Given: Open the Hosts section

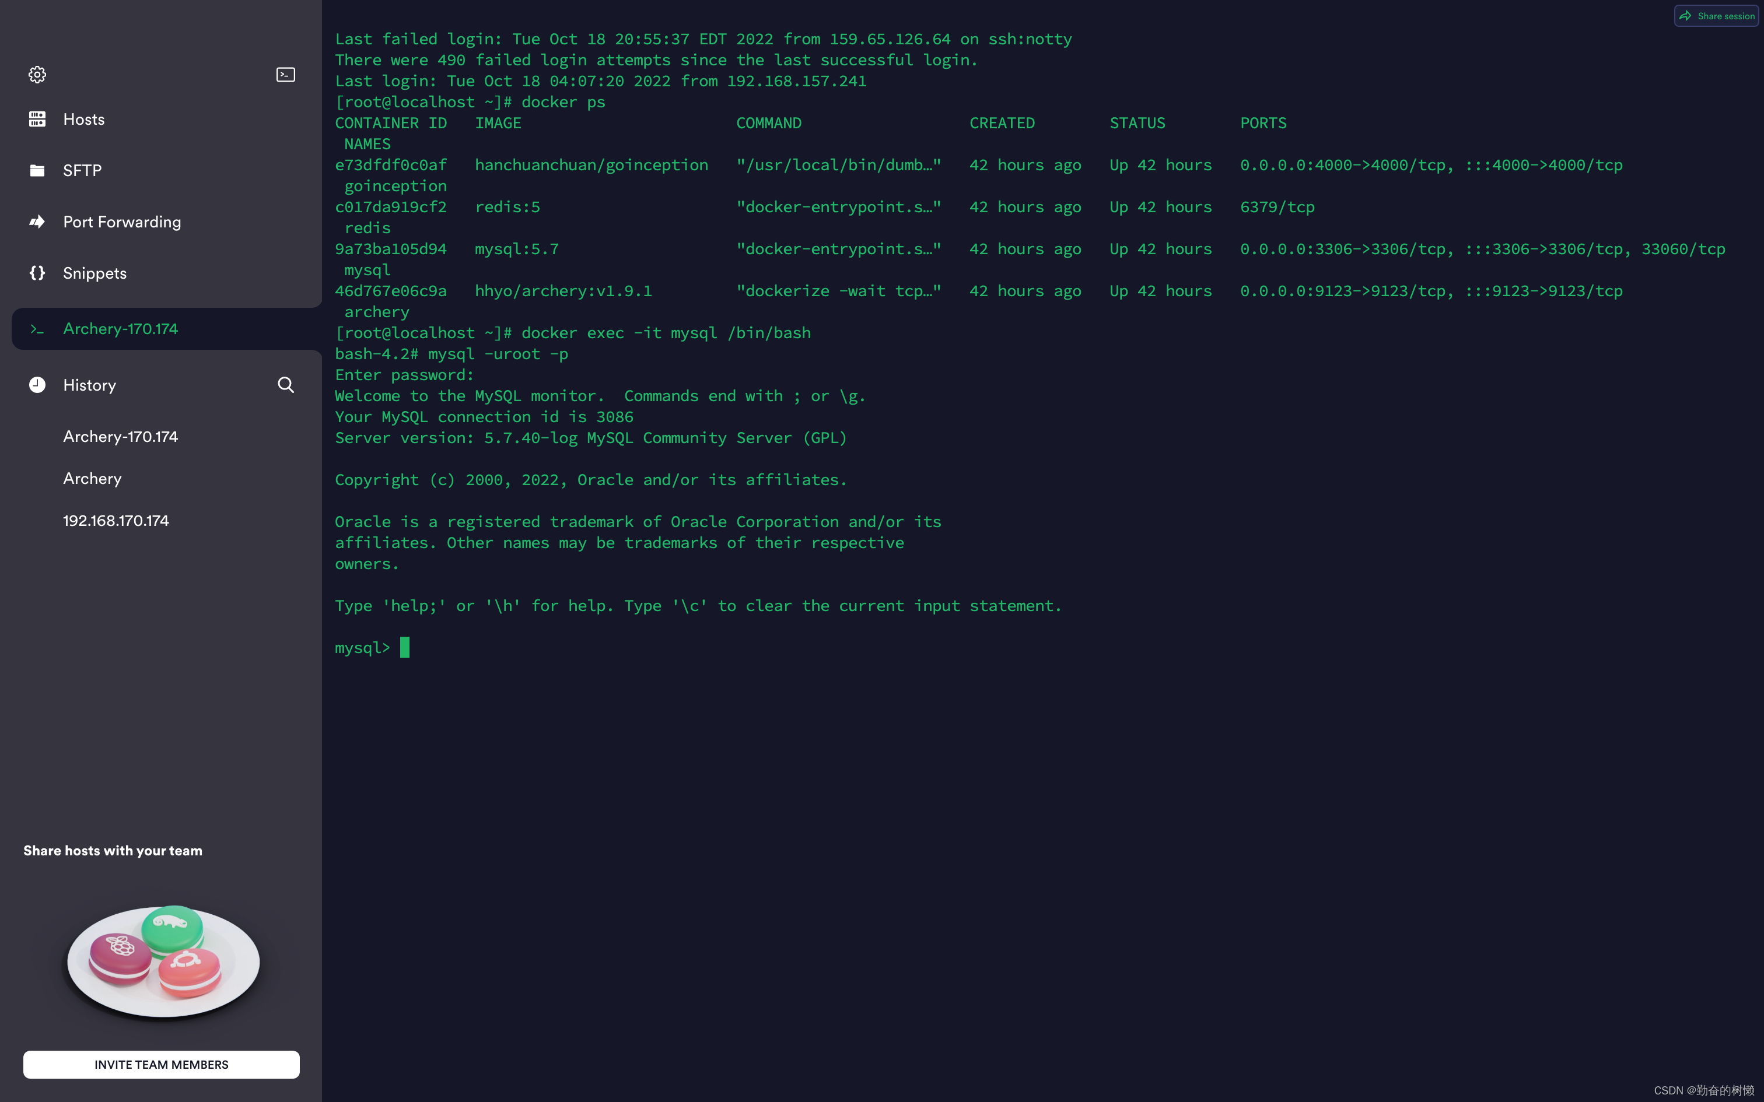Looking at the screenshot, I should (84, 119).
